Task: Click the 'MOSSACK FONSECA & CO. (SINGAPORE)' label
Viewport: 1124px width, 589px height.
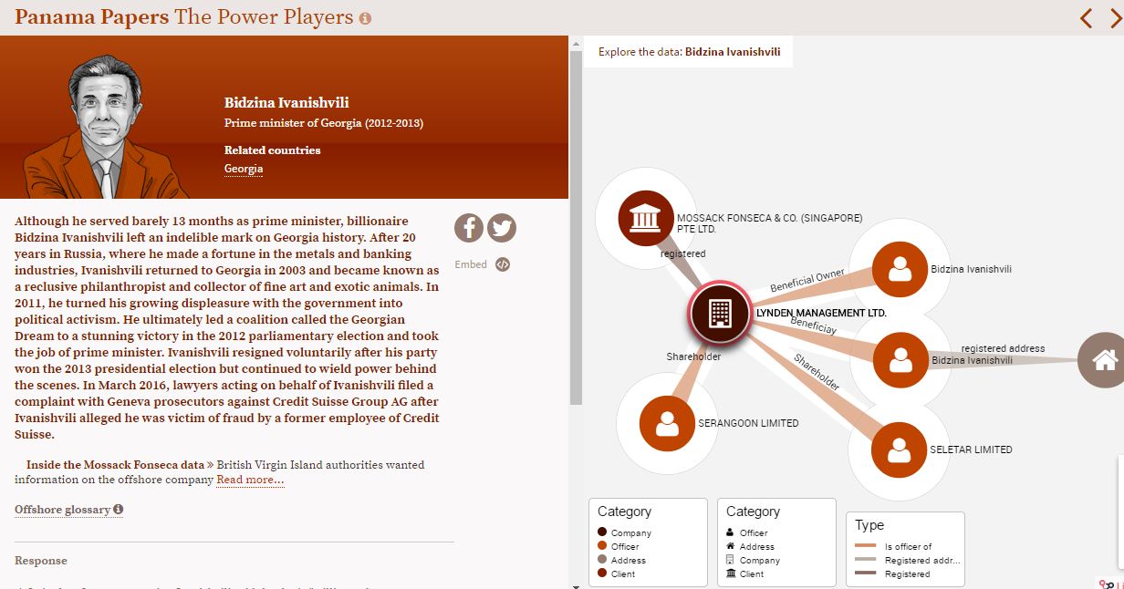Action: pos(769,218)
